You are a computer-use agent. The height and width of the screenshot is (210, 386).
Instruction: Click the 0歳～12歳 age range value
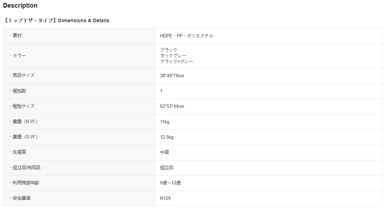pyautogui.click(x=170, y=183)
